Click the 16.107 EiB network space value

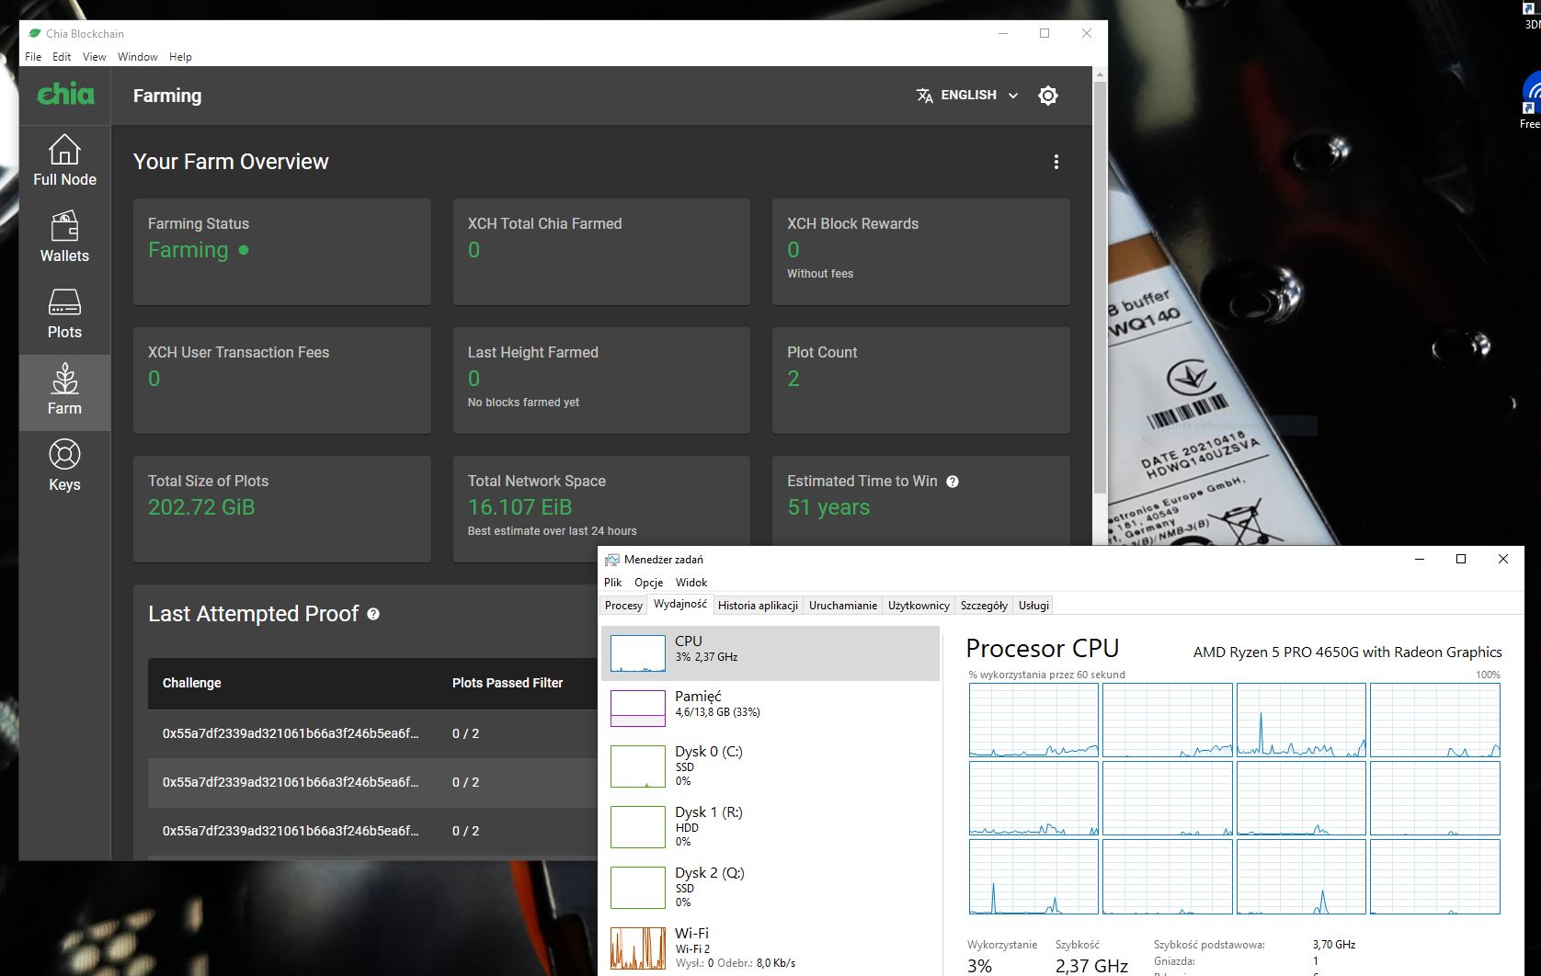click(x=520, y=507)
